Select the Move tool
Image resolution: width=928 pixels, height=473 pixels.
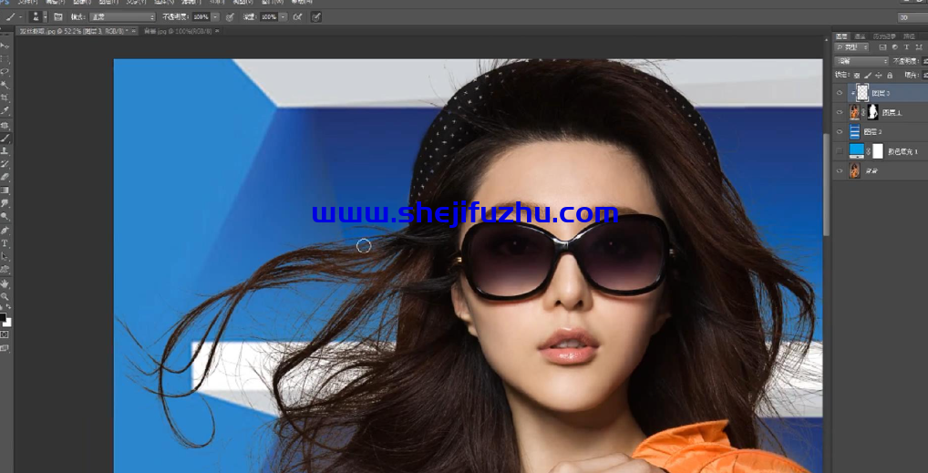point(5,46)
